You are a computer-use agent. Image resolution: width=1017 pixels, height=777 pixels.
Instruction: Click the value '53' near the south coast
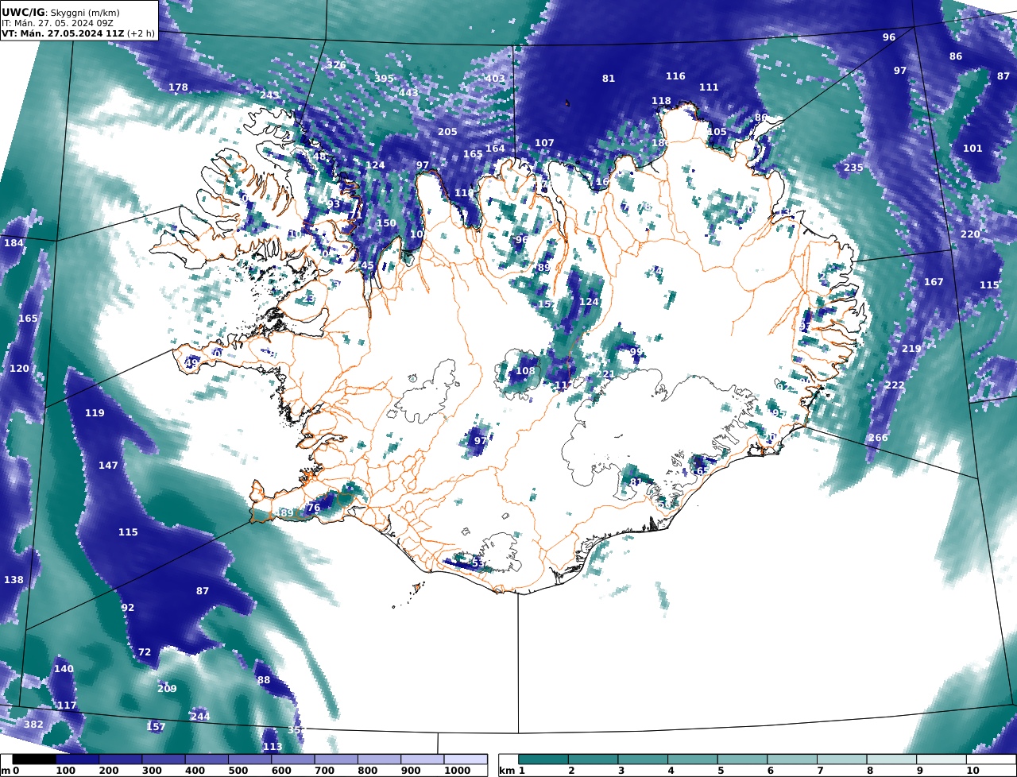[478, 563]
